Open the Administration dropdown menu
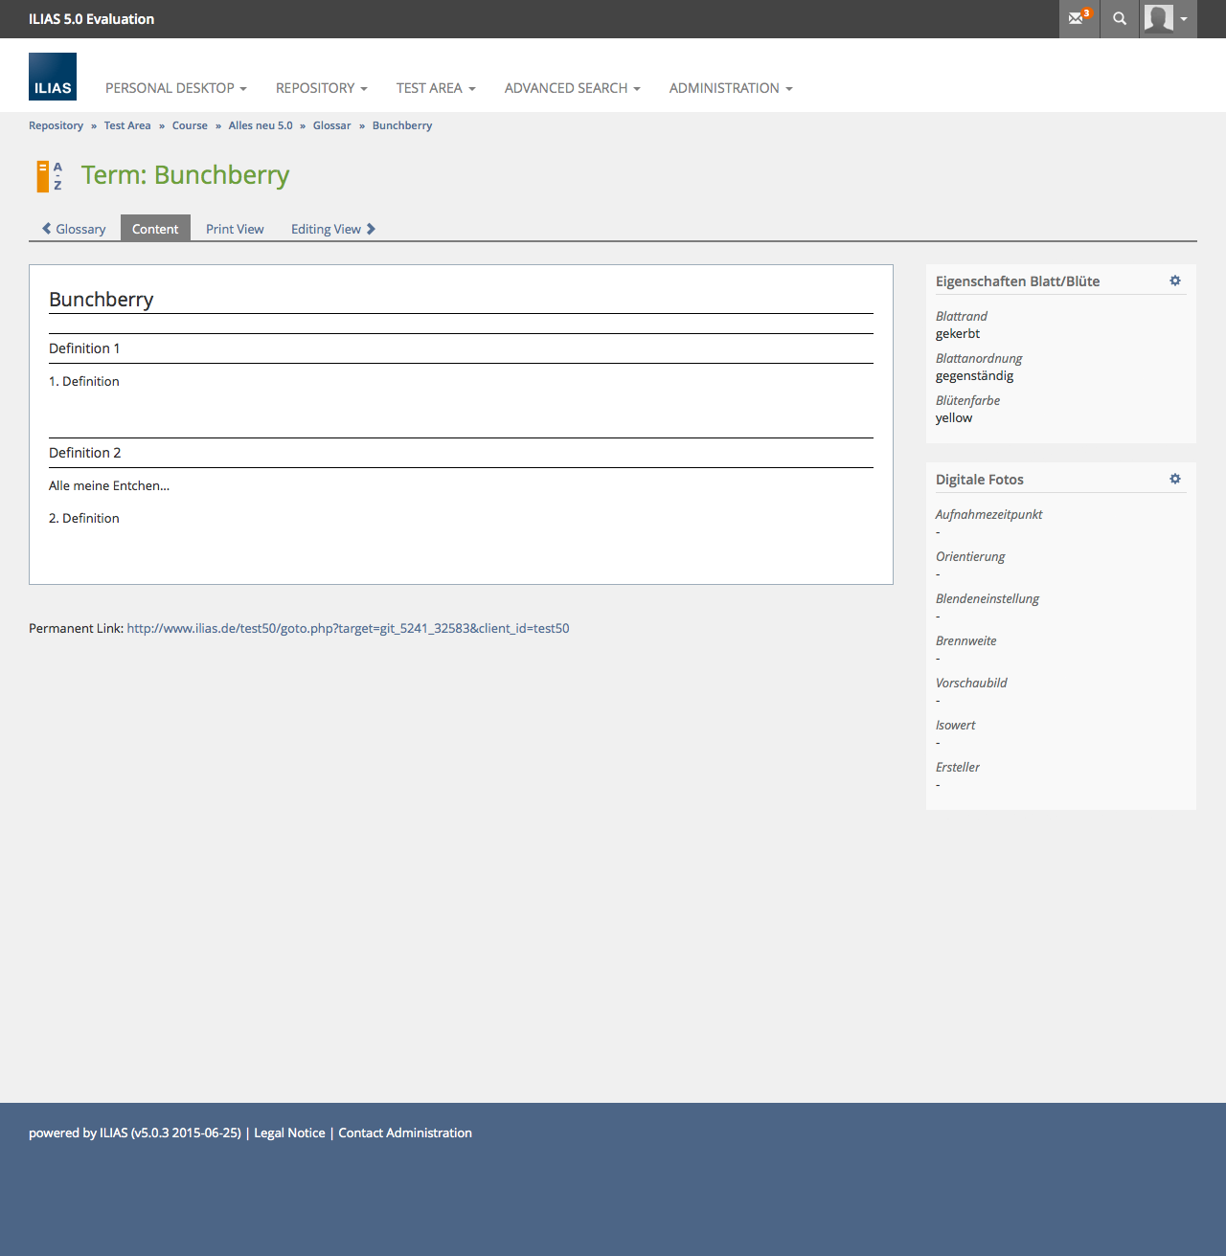The image size is (1226, 1256). [730, 88]
